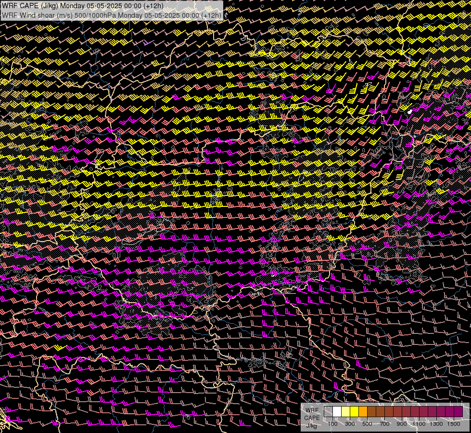Click the legend label '1100'

419,424
